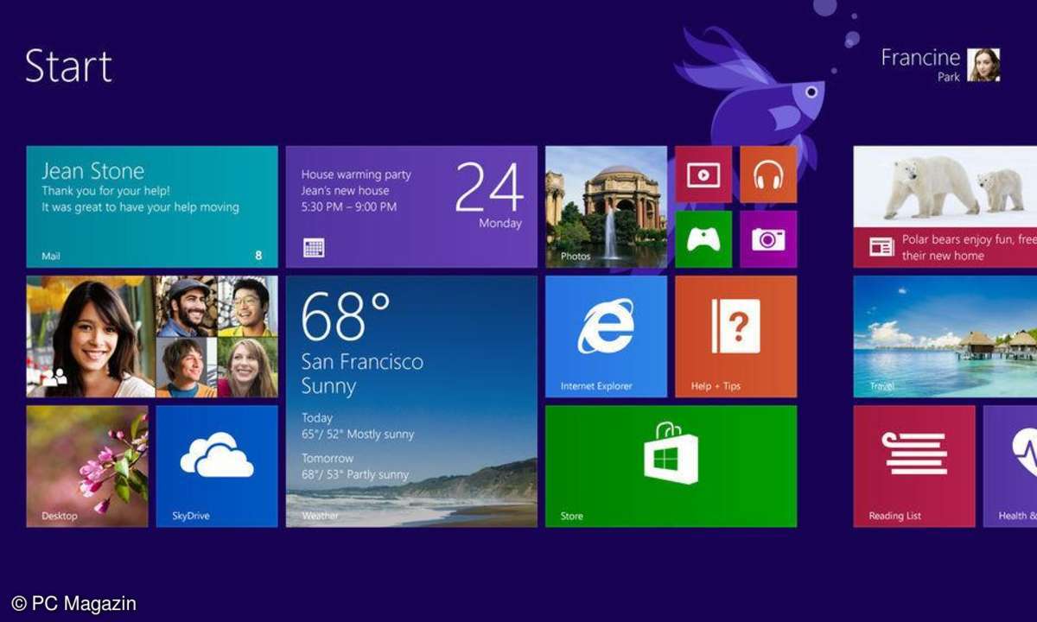Open the News tile about polar bears

[x=945, y=206]
